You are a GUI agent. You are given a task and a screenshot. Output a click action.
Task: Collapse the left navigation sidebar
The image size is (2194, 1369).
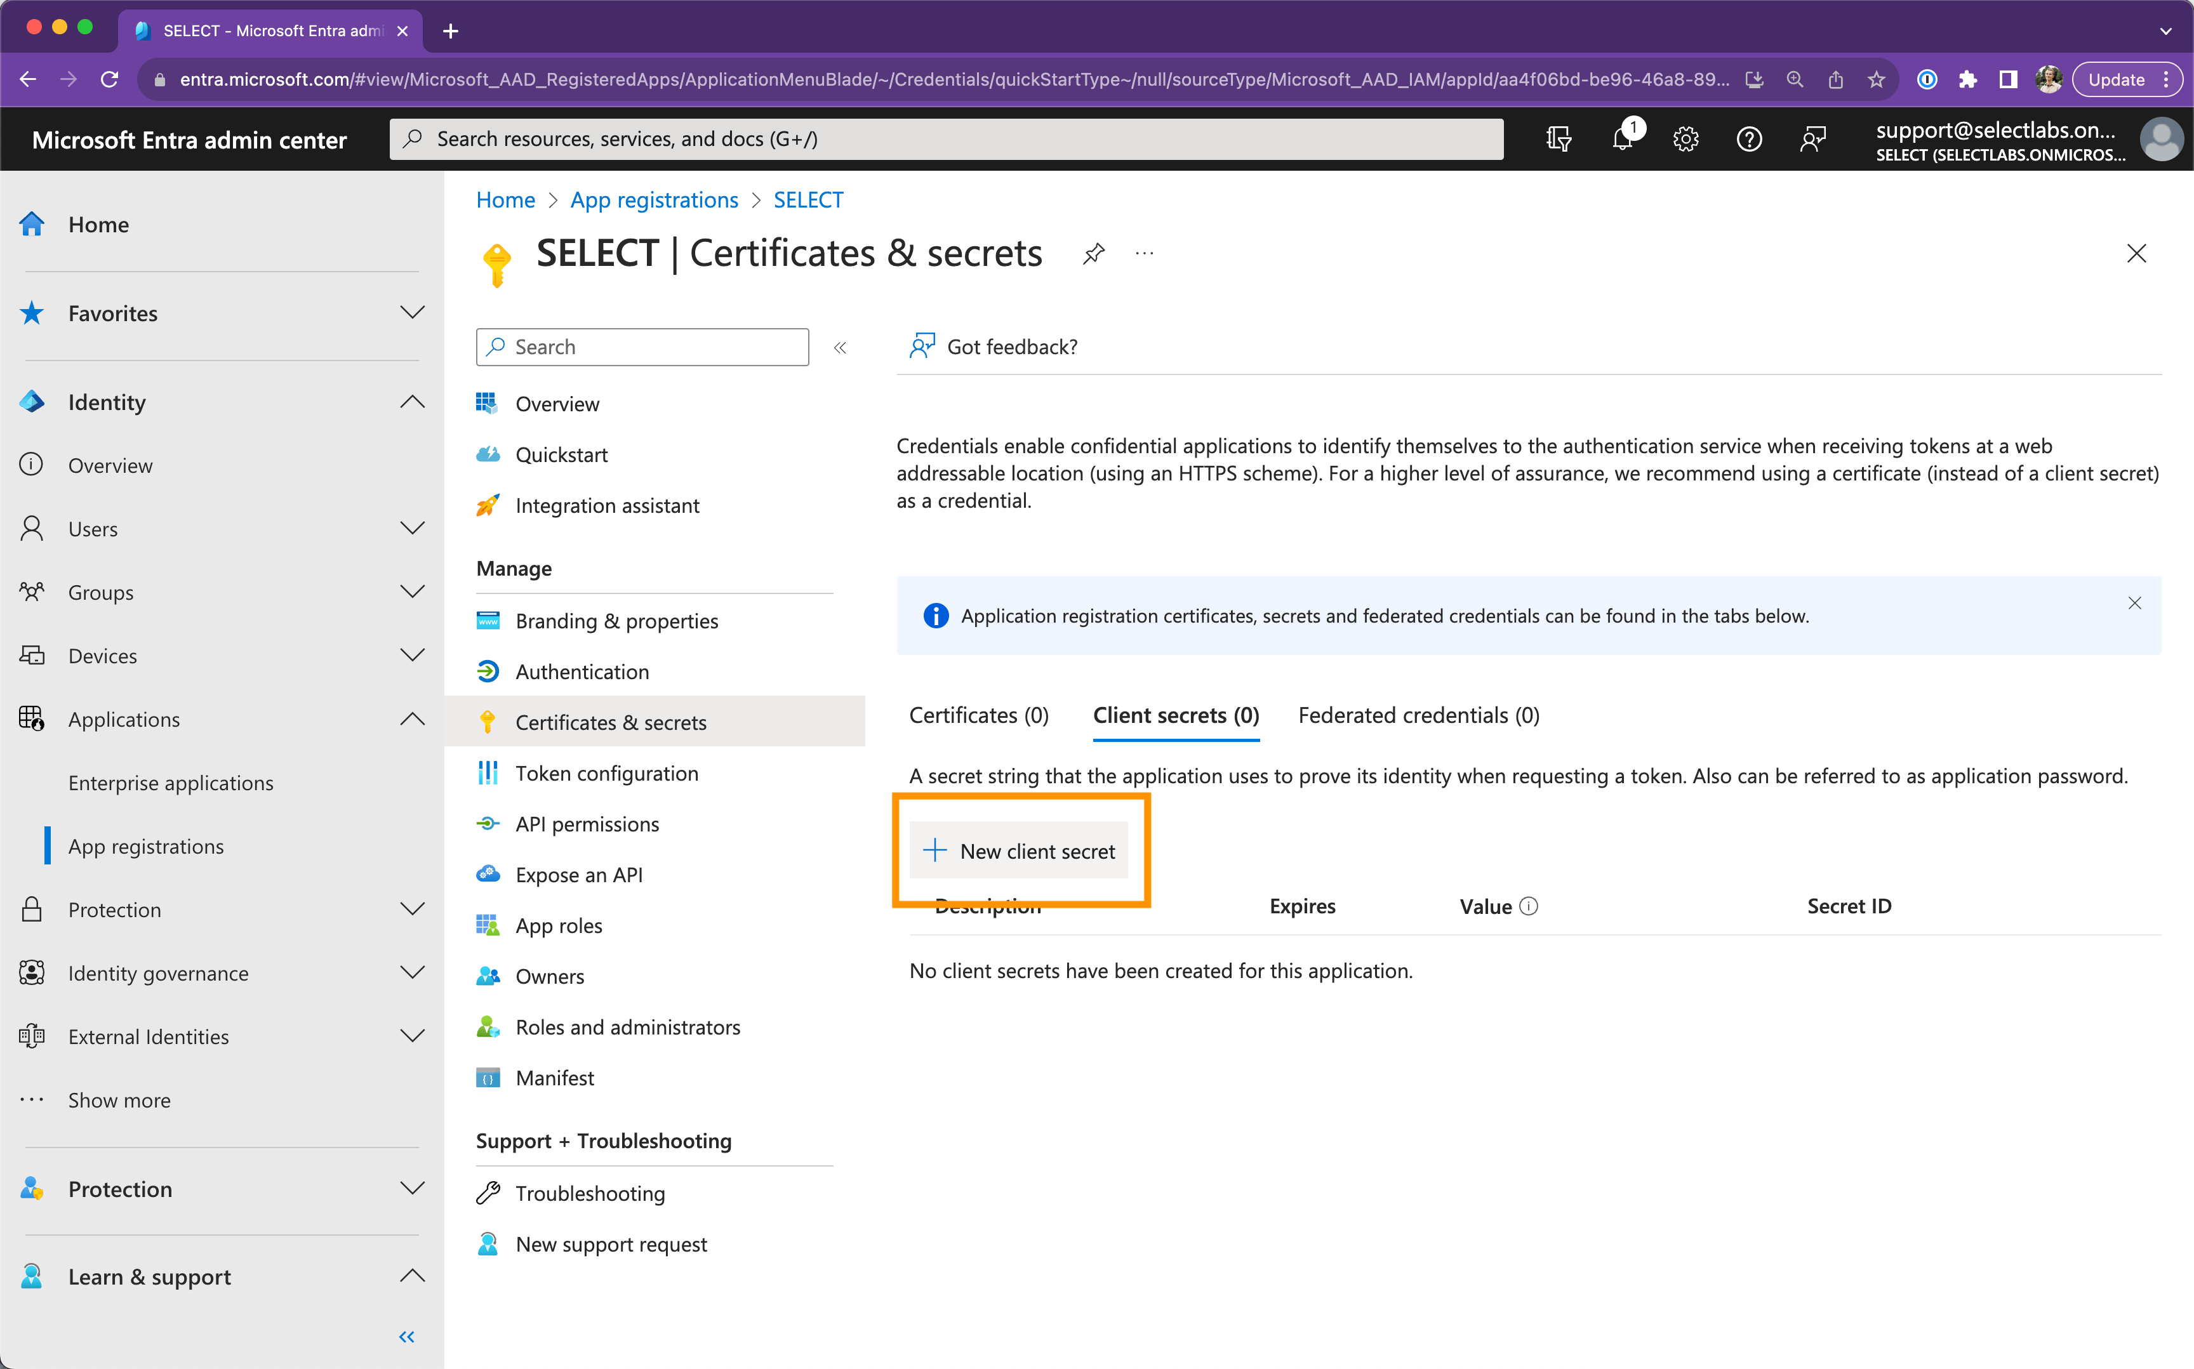point(406,1337)
